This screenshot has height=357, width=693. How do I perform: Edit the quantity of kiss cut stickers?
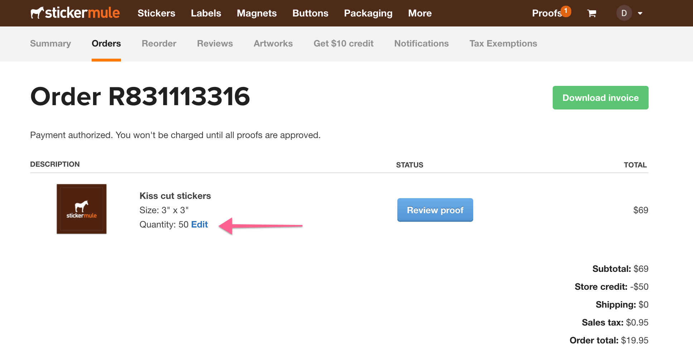[x=199, y=224]
